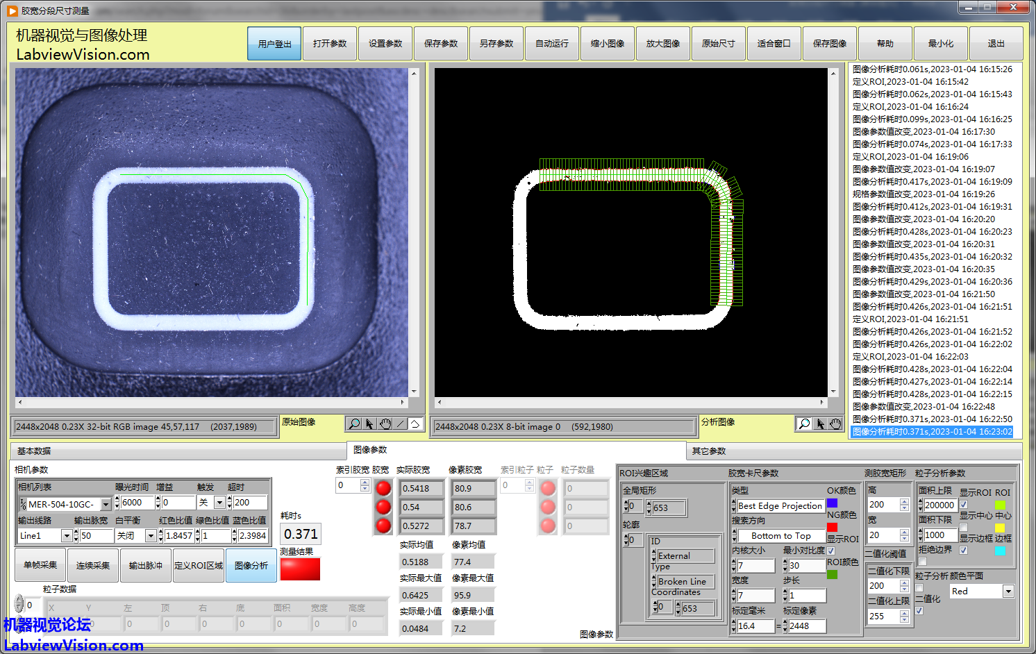Image resolution: width=1036 pixels, height=654 pixels.
Task: Toggle the 二值化 checkbox
Action: coord(919,610)
